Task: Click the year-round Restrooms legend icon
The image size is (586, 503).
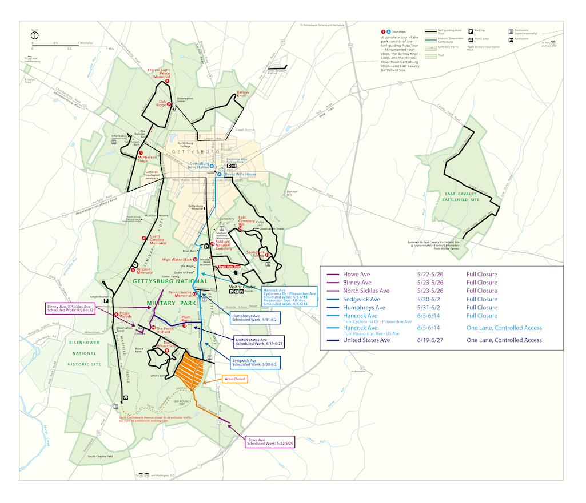Action: point(511,39)
